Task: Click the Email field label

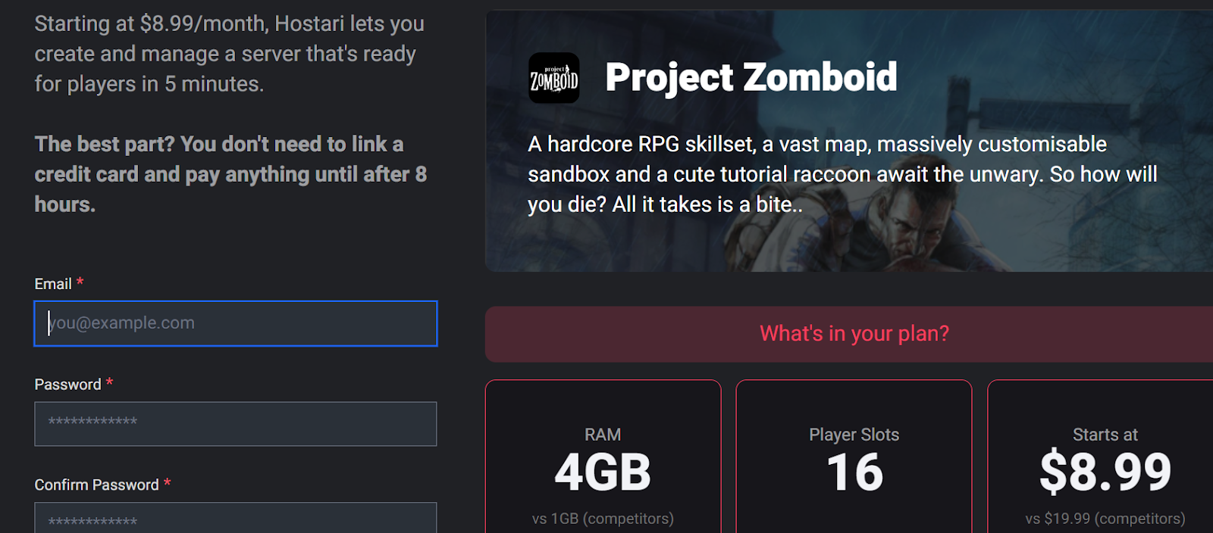Action: (x=53, y=284)
